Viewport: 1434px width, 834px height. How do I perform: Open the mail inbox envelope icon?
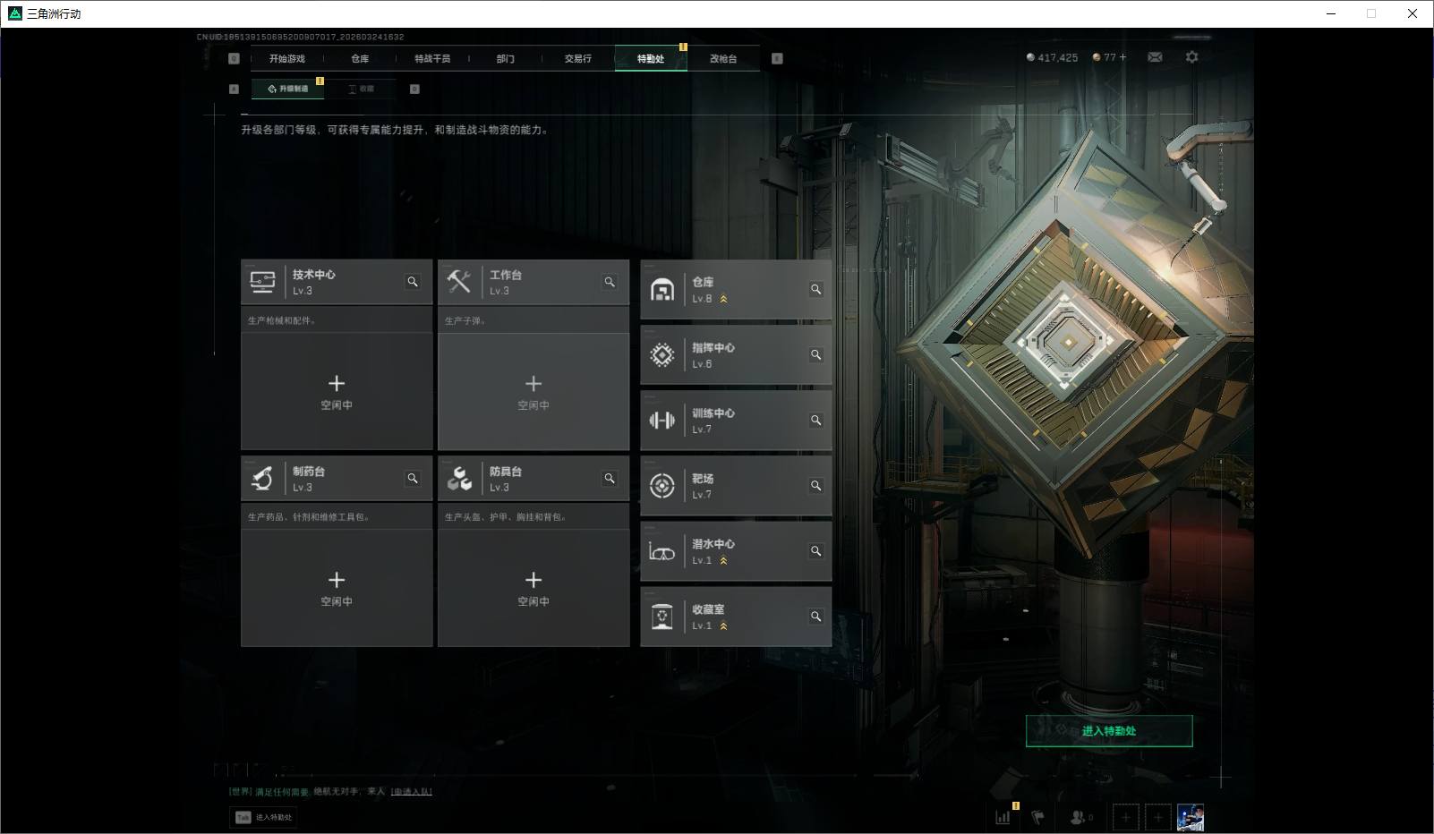[1155, 57]
